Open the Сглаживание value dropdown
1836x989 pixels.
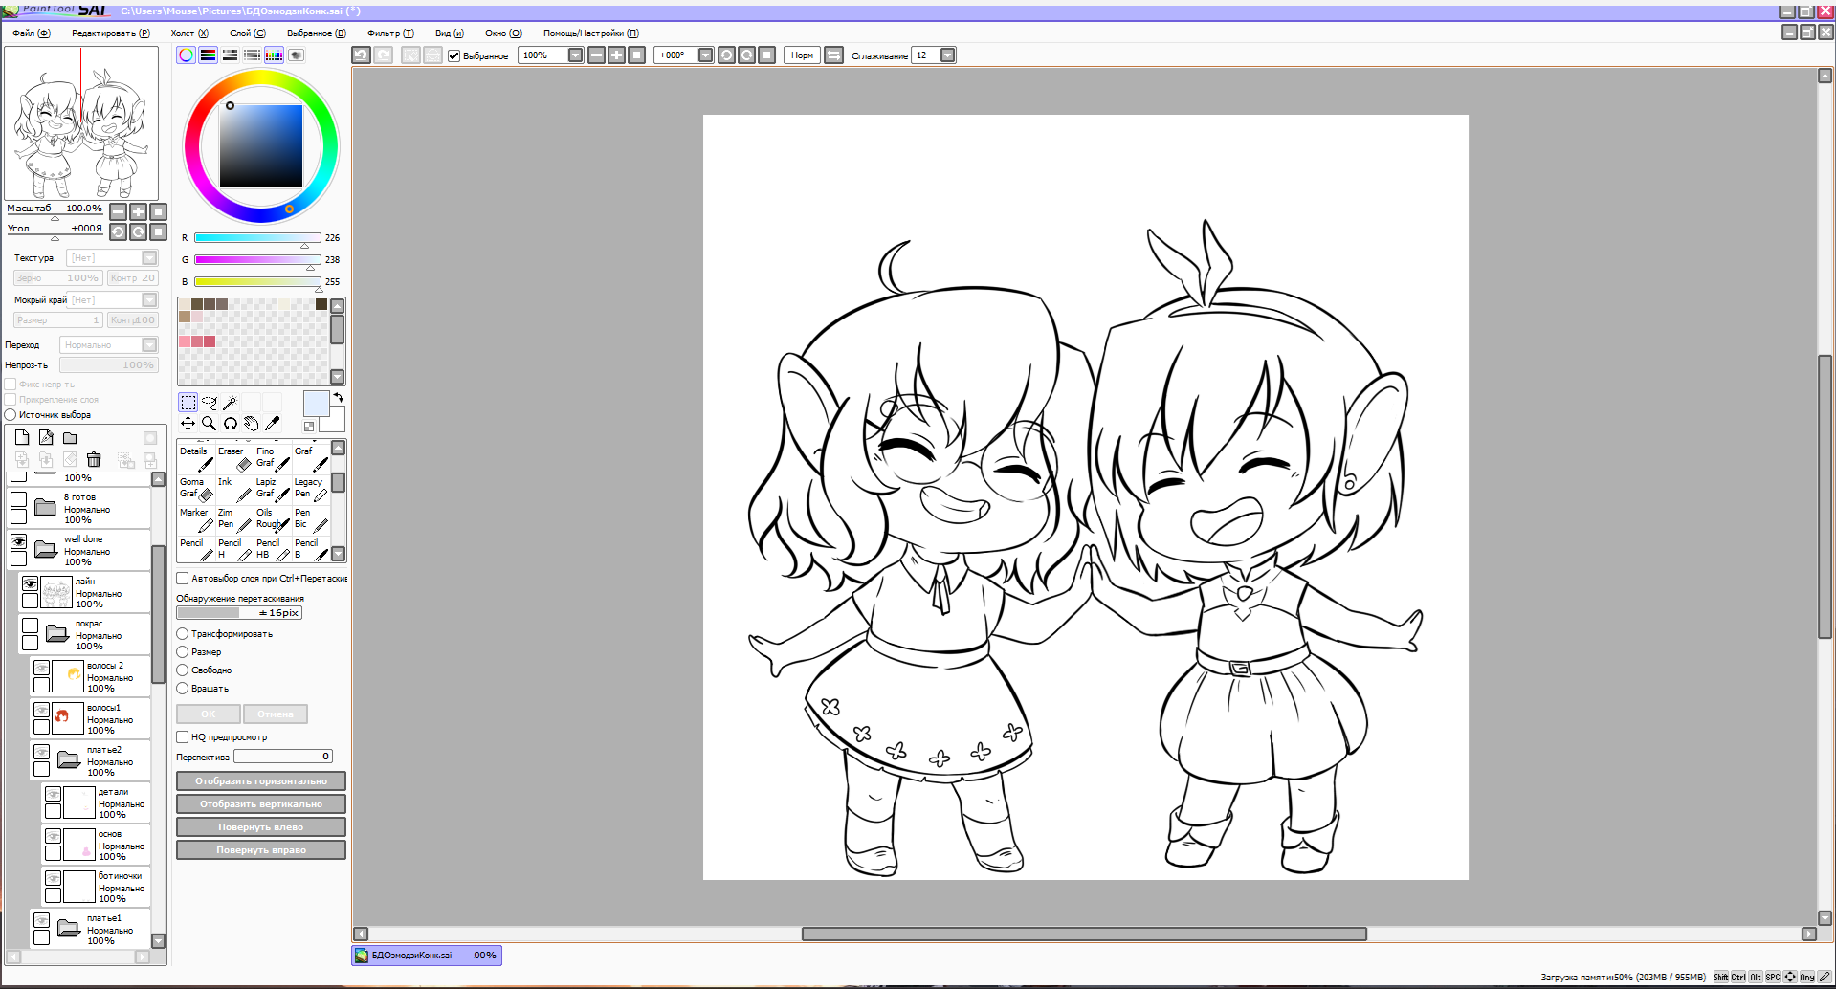pyautogui.click(x=947, y=55)
